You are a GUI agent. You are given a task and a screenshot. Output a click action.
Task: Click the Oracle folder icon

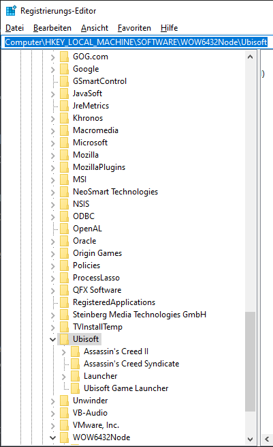click(x=64, y=241)
